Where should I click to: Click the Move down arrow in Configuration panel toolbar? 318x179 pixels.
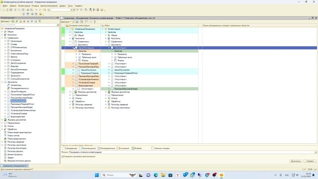pos(32,21)
